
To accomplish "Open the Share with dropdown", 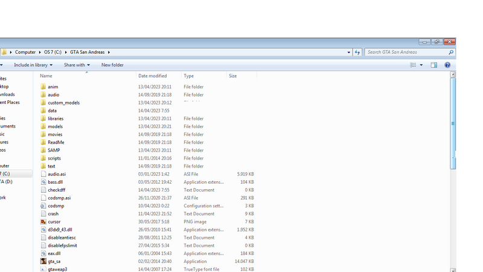I will (x=77, y=65).
